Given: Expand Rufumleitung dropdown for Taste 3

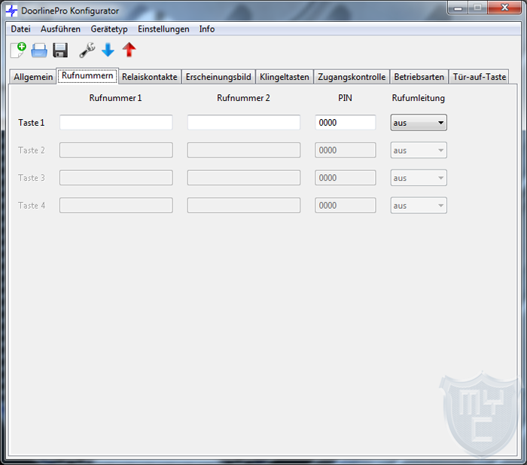Looking at the screenshot, I should 419,178.
